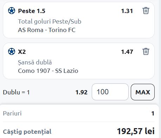Image resolution: width=161 pixels, height=138 pixels.
Task: Click the Total goluri Peste/Sub market label
Action: (x=50, y=21)
